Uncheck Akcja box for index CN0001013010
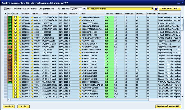The width and height of the screenshot is (185, 110). point(15,20)
